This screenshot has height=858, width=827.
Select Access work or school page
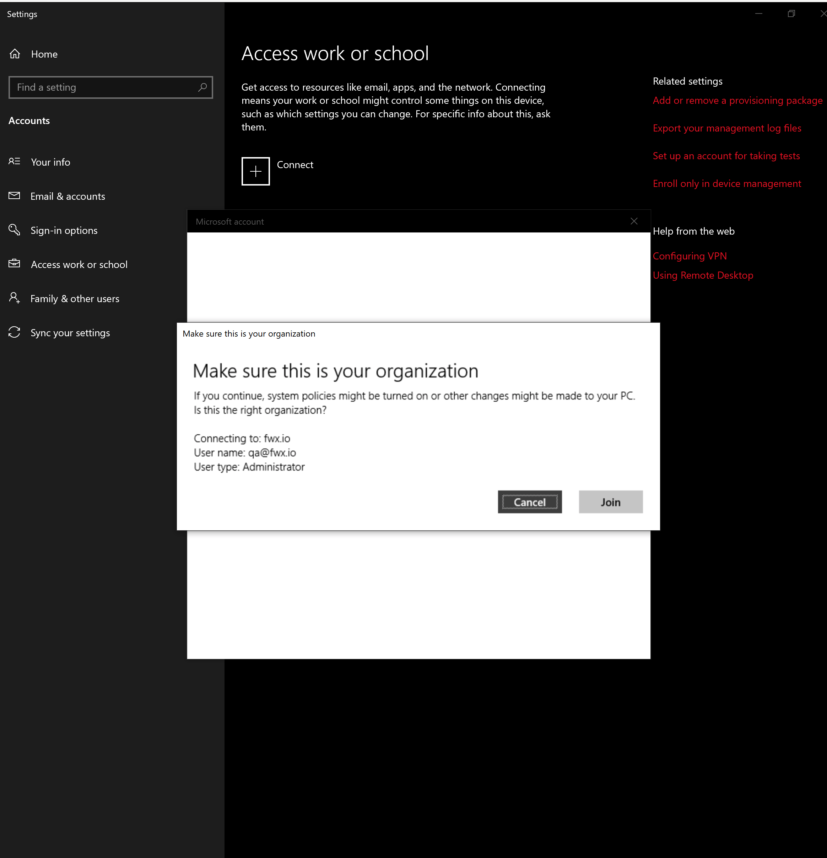tap(79, 264)
